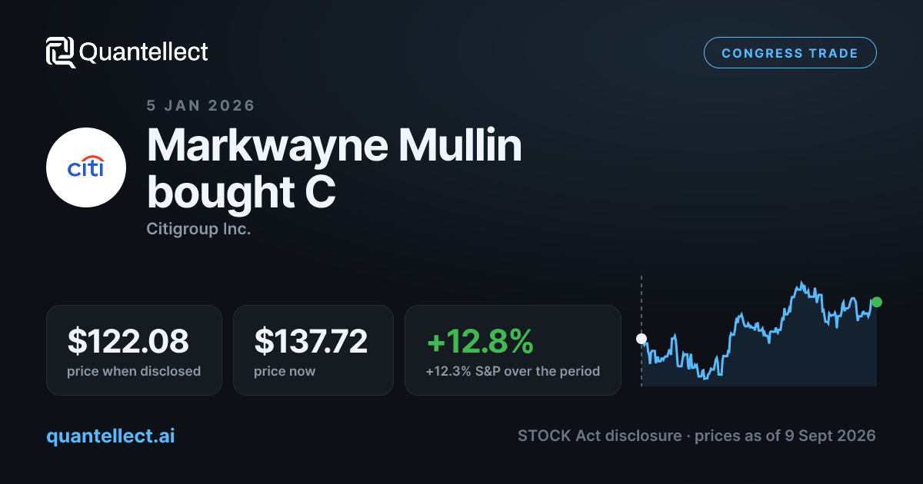The height and width of the screenshot is (484, 923).
Task: Click the CONGRESS TRADE badge
Action: tap(790, 53)
